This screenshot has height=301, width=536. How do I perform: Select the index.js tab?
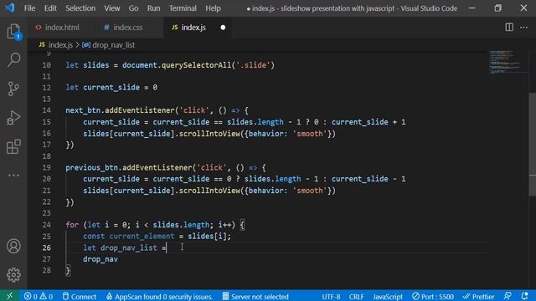(193, 28)
